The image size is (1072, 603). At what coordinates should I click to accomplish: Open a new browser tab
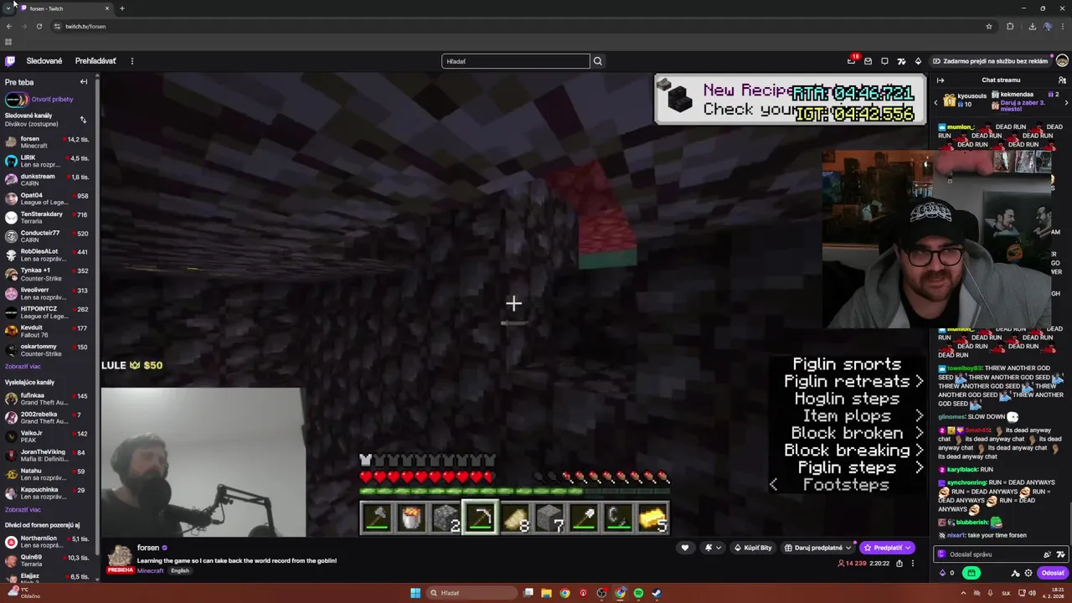(x=121, y=8)
